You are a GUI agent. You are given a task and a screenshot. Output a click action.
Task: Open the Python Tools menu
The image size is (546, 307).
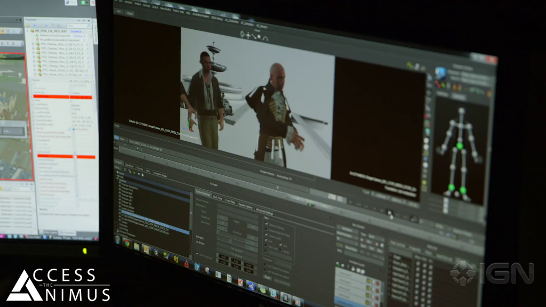point(178,10)
